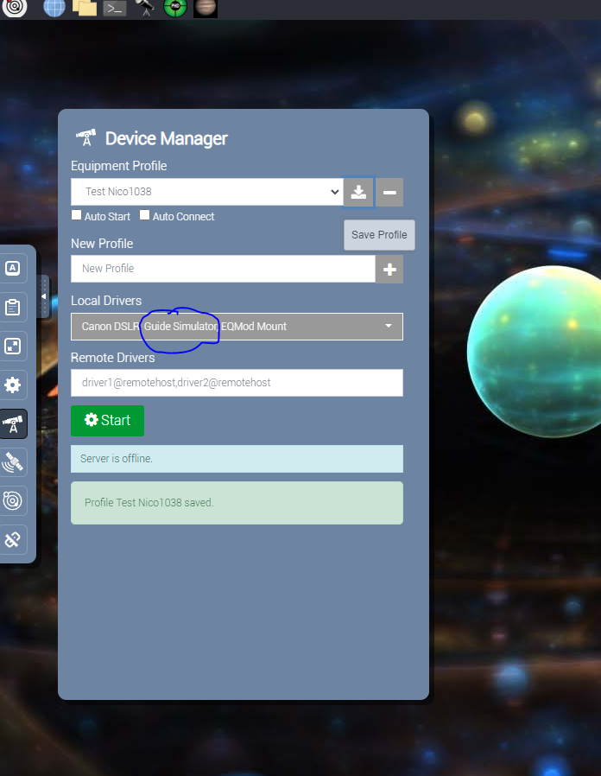Start the INDI server
This screenshot has height=776, width=601.
coord(107,421)
